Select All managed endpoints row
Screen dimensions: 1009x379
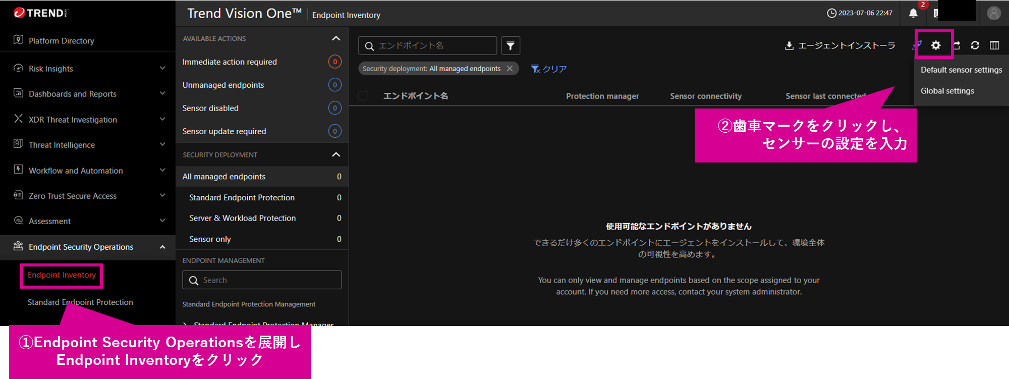(x=262, y=177)
